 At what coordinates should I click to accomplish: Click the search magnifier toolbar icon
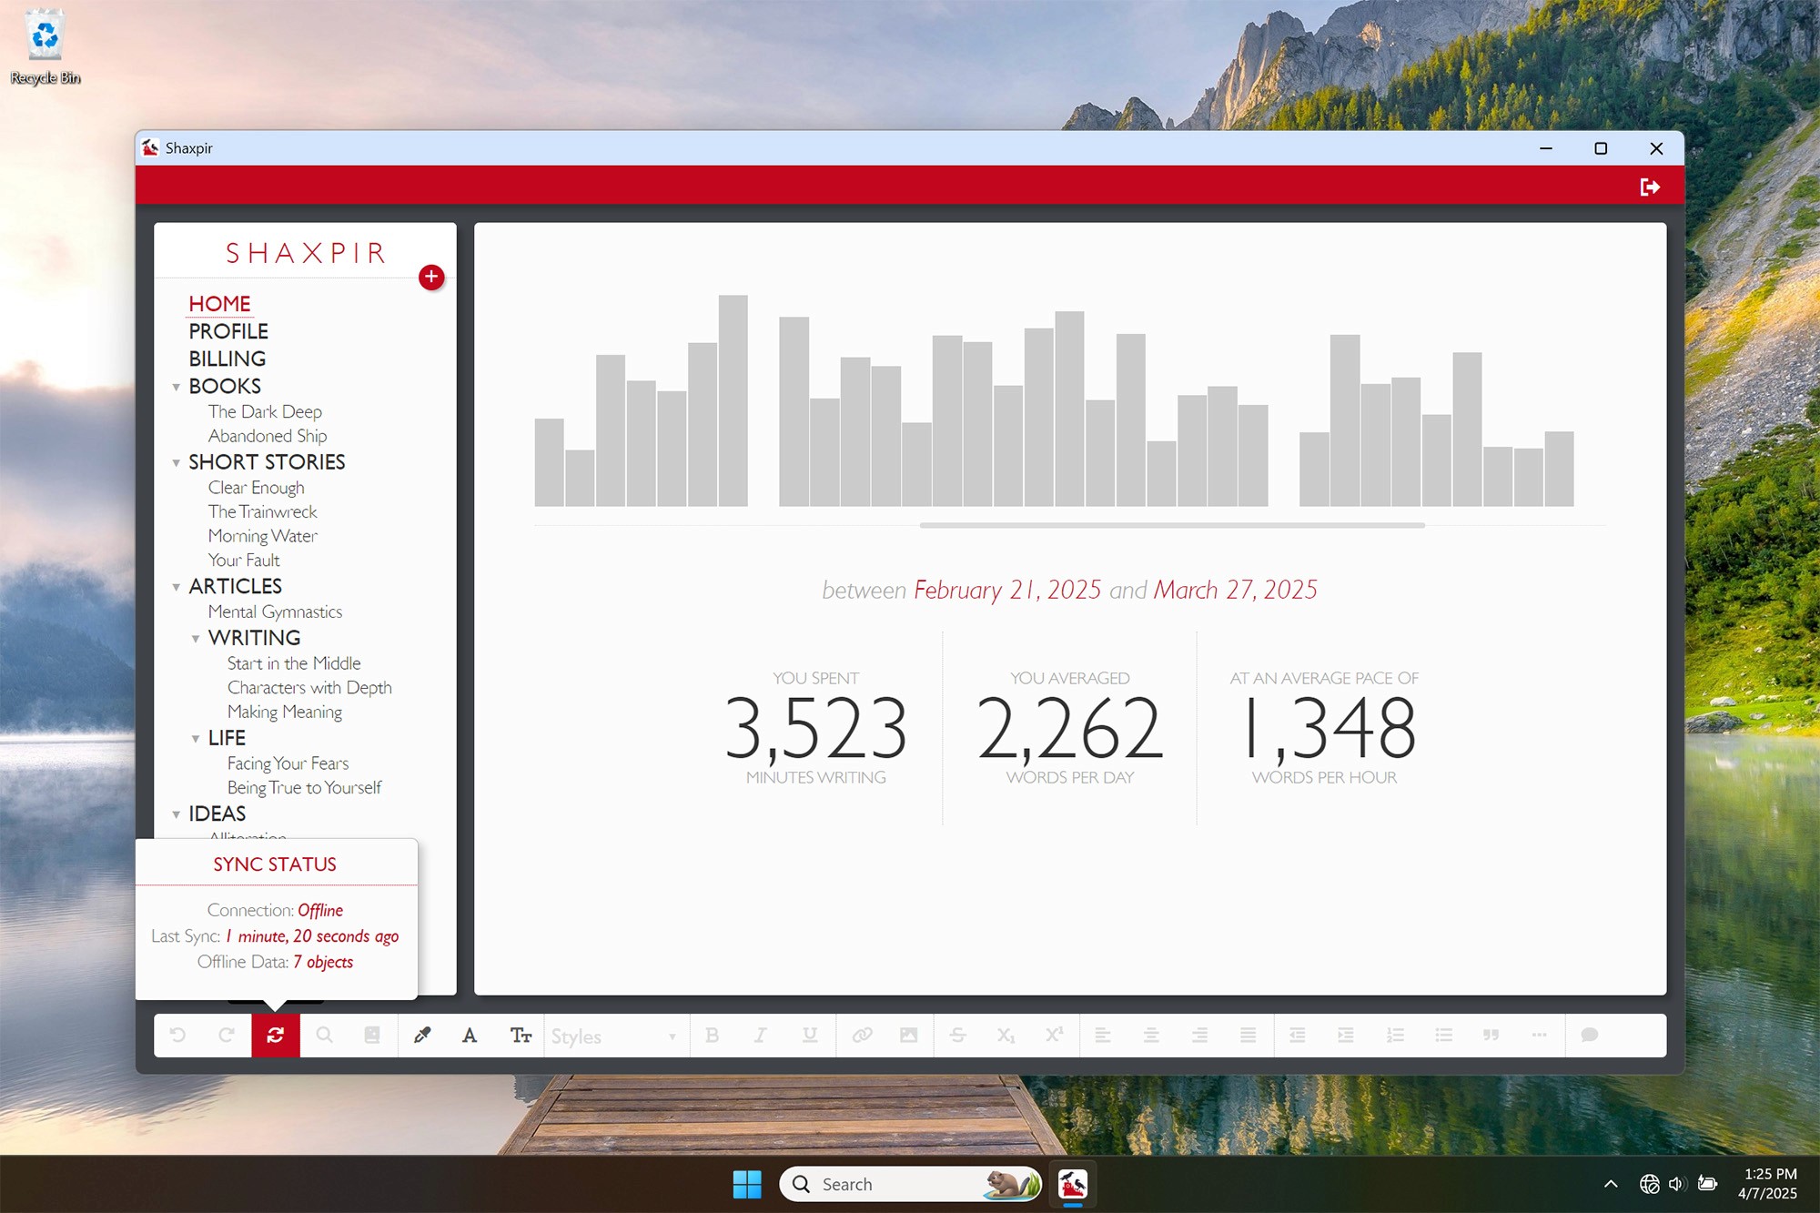[324, 1035]
